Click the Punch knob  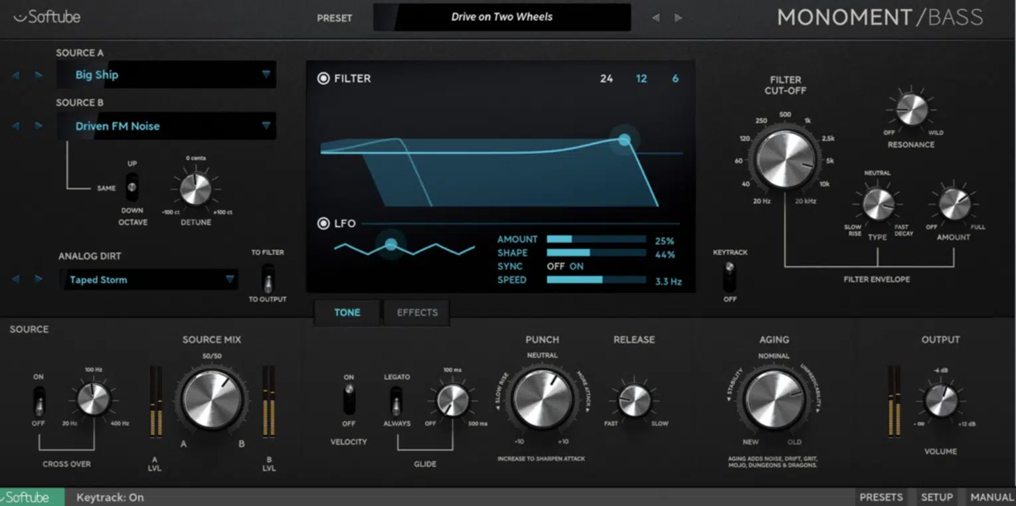[543, 399]
